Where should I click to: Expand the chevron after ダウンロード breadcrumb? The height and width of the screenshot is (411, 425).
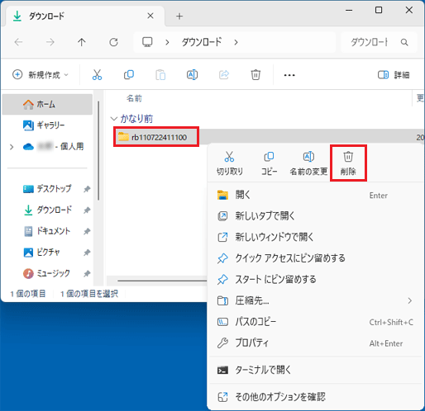(x=236, y=42)
